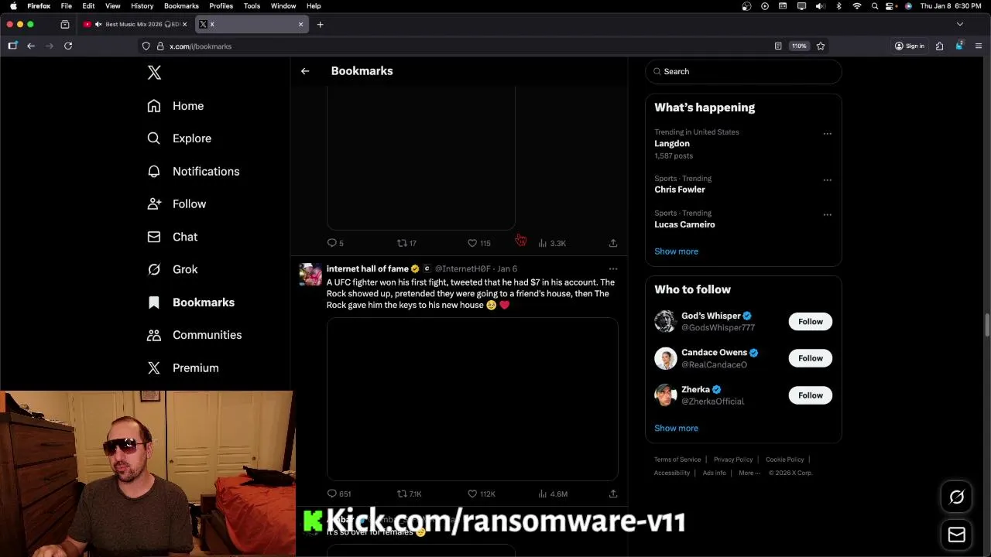Image resolution: width=991 pixels, height=557 pixels.
Task: Repost the post with 7.1K reposts
Action: tap(409, 494)
